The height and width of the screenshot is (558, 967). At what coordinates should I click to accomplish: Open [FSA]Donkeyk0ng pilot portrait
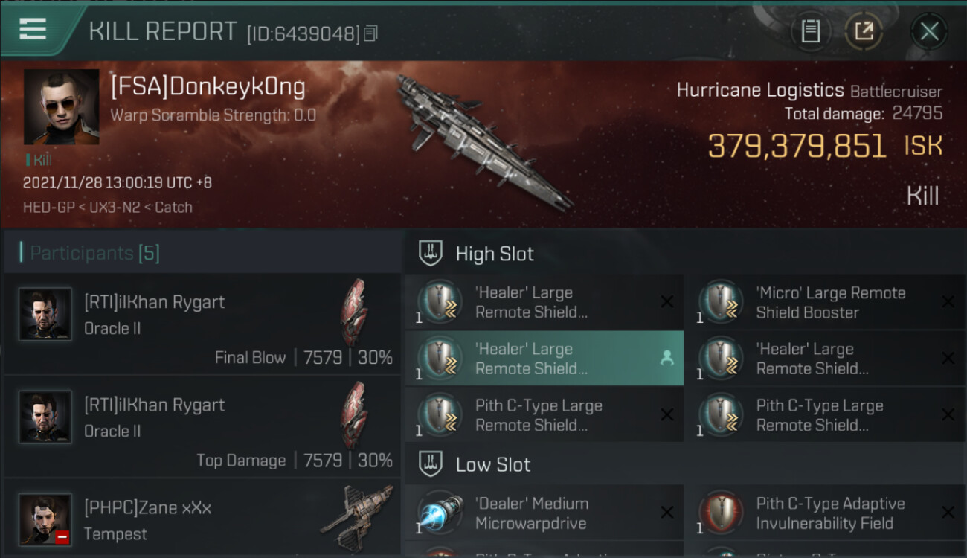pyautogui.click(x=61, y=106)
